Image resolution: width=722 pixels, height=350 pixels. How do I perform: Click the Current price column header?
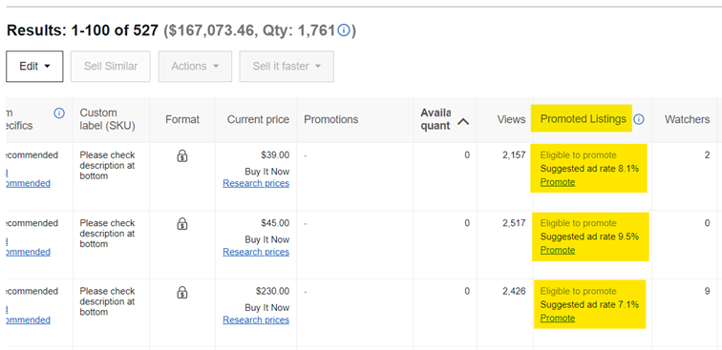pos(258,119)
